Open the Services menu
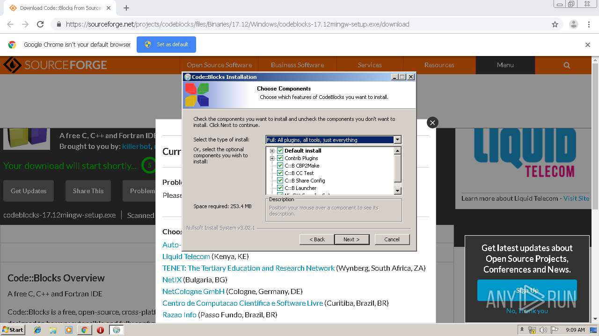This screenshot has height=336, width=599. tap(370, 65)
